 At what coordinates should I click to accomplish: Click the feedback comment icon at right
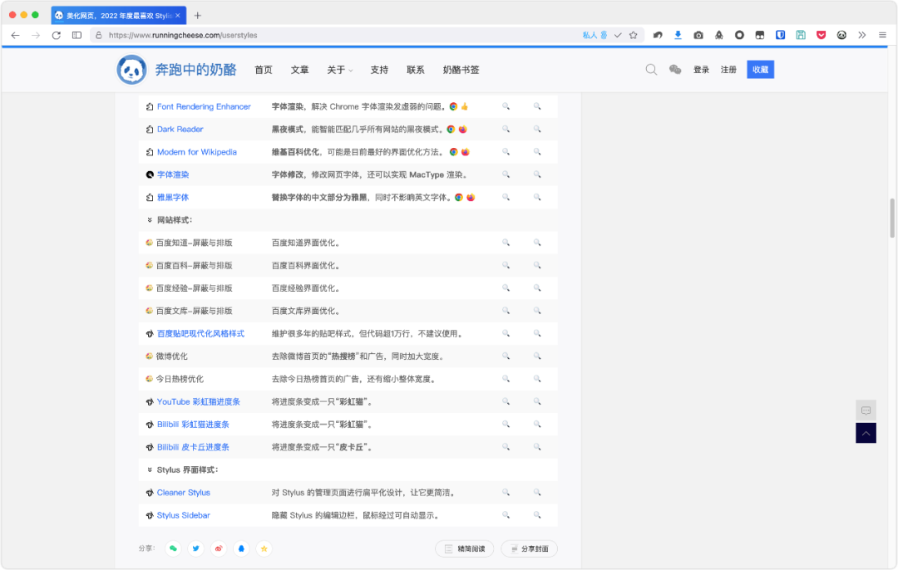[866, 410]
